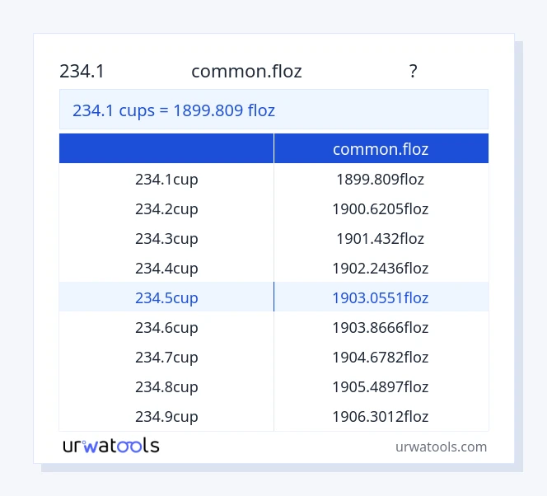This screenshot has width=547, height=496.
Task: Select the 234.1 cups result banner
Action: (x=273, y=110)
